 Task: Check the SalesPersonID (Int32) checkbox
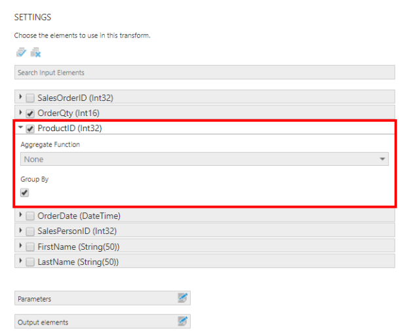(x=30, y=231)
